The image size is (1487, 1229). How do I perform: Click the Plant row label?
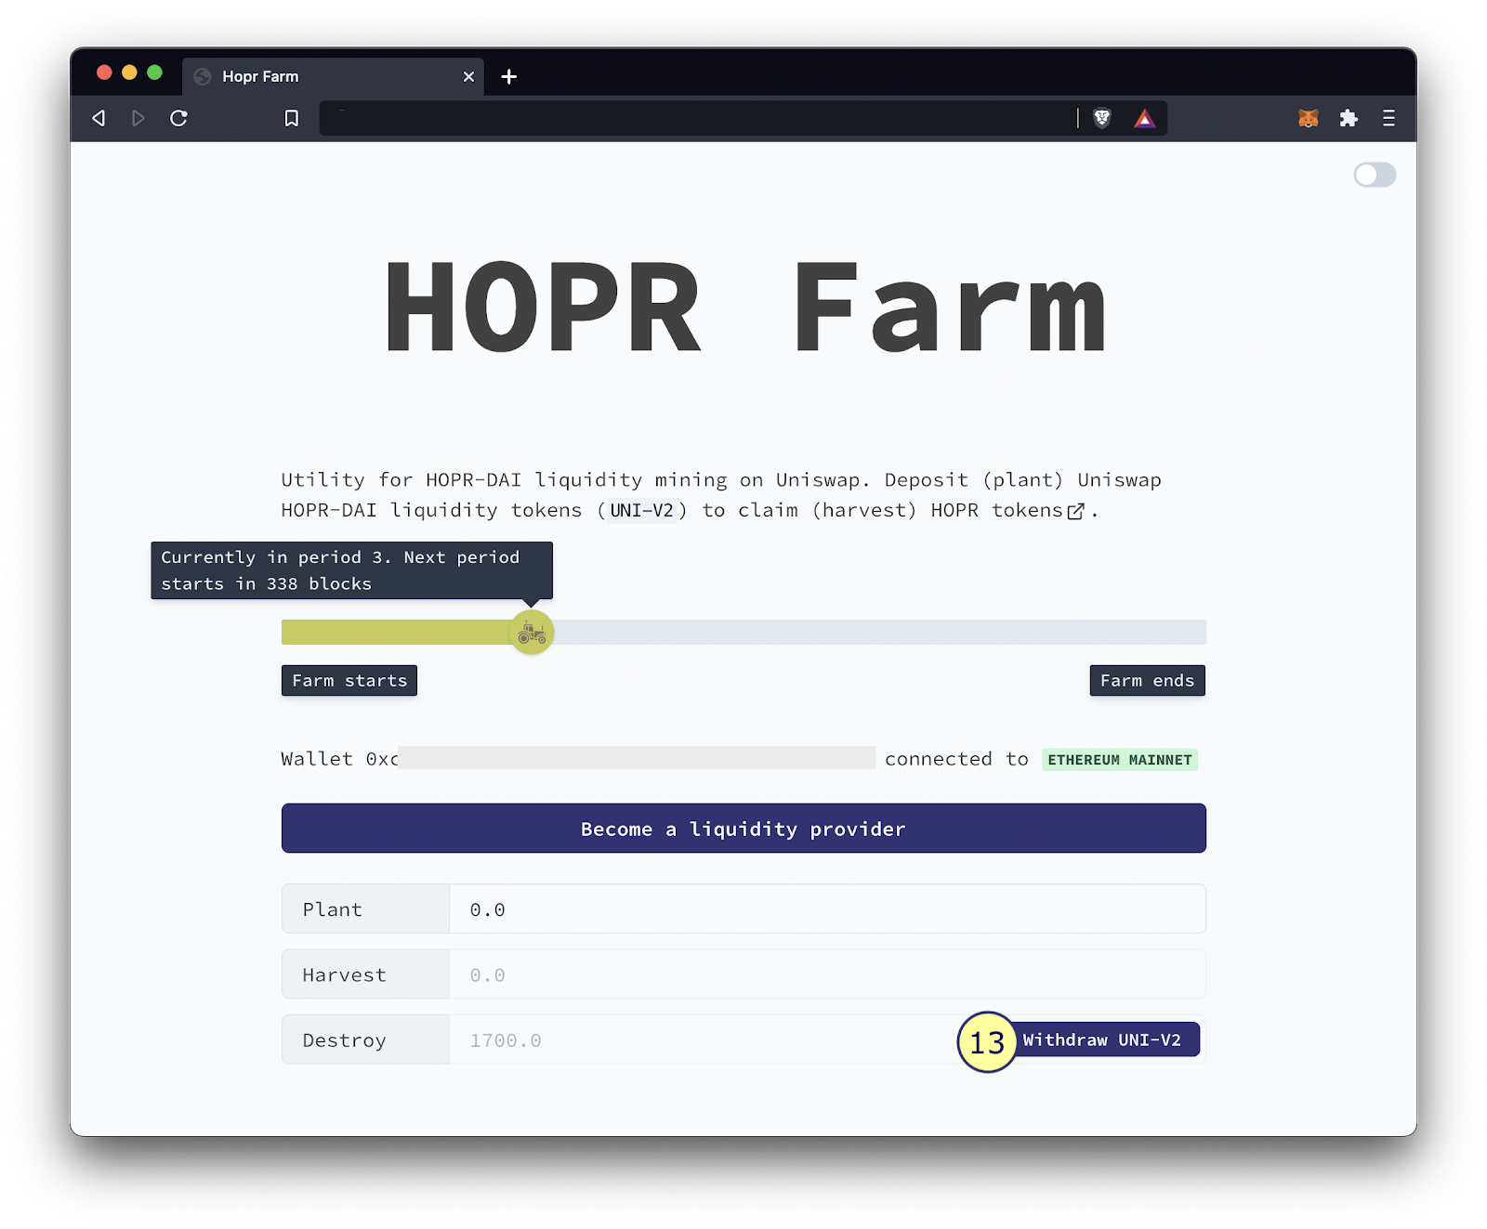point(365,909)
